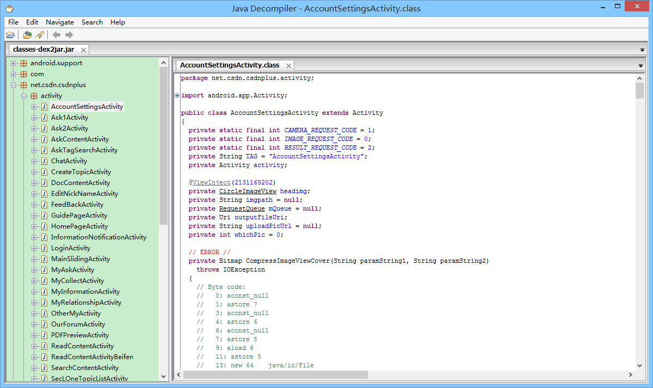Follow the RequestQueue type link
Screen dimensions: 653x388
pos(242,208)
